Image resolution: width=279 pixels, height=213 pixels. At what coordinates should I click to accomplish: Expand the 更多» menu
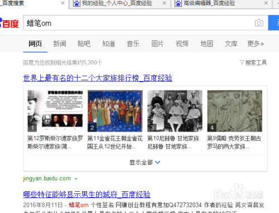(256, 44)
